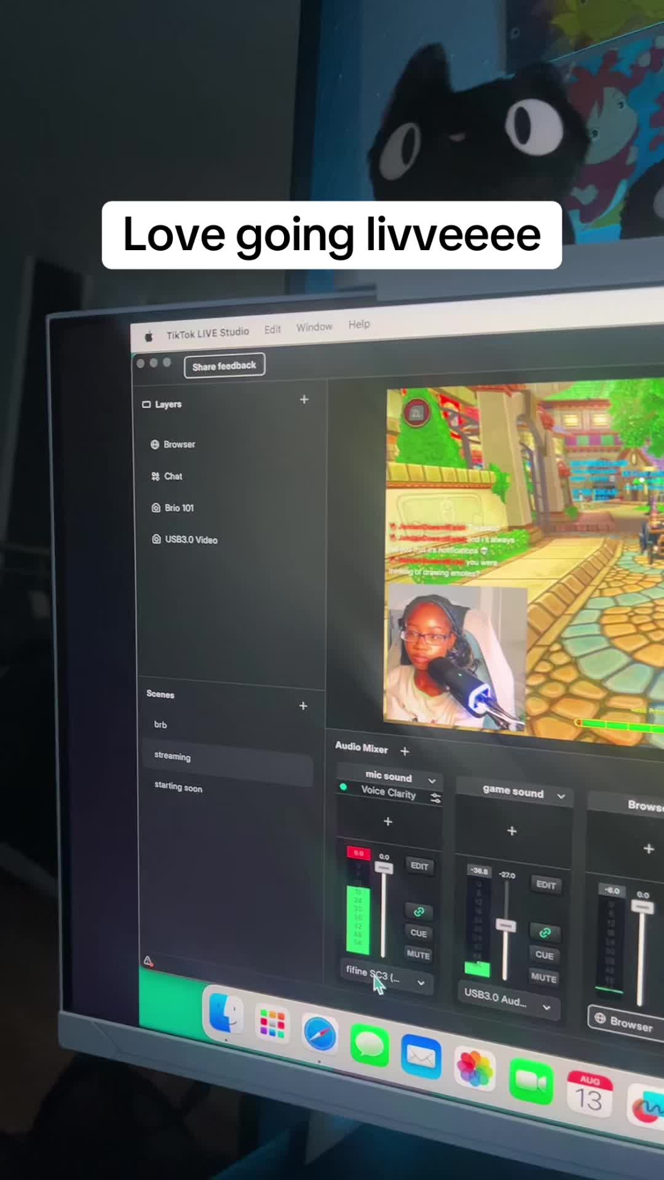
Task: Click the Chat layer icon
Action: pos(156,476)
